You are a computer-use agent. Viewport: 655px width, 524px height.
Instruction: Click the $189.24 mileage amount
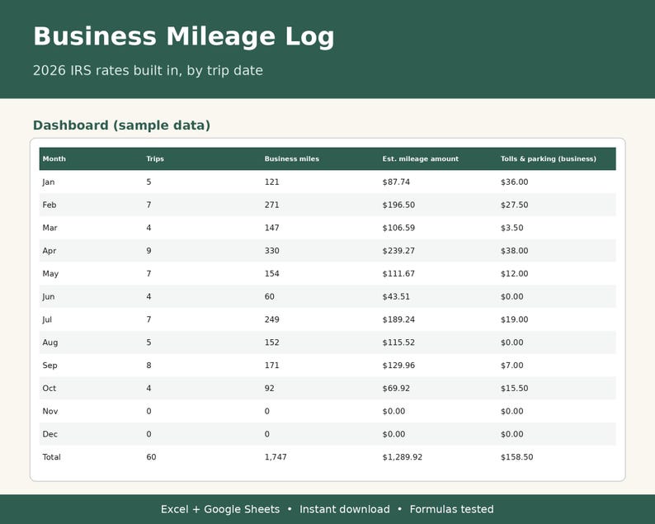click(398, 319)
